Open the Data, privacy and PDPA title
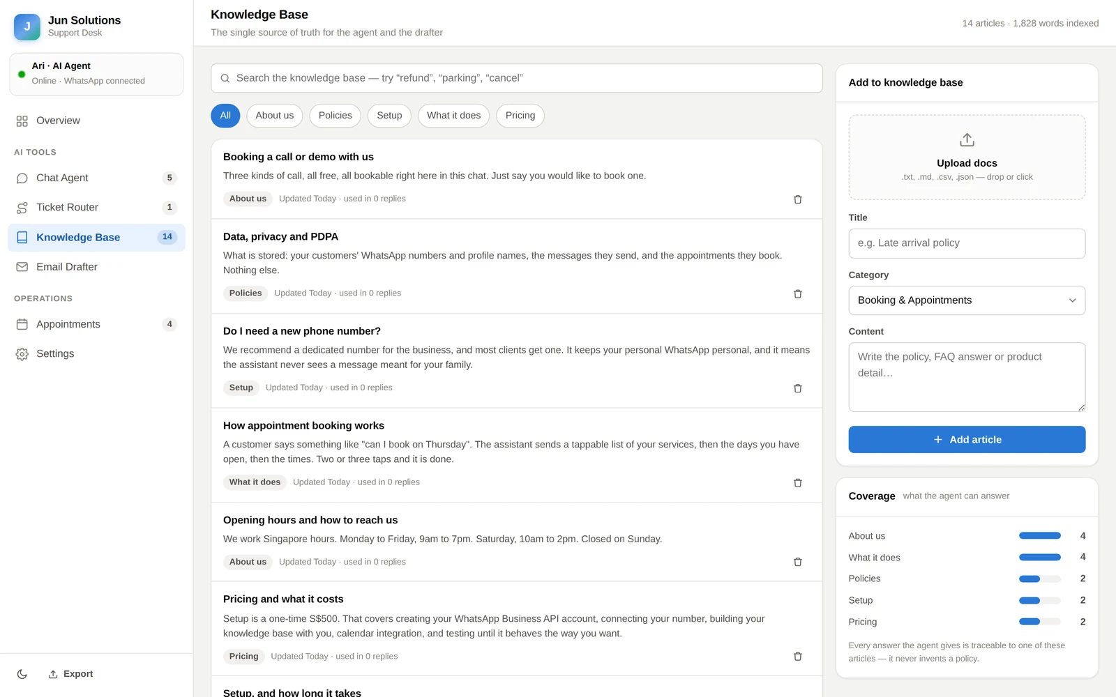 [x=280, y=237]
